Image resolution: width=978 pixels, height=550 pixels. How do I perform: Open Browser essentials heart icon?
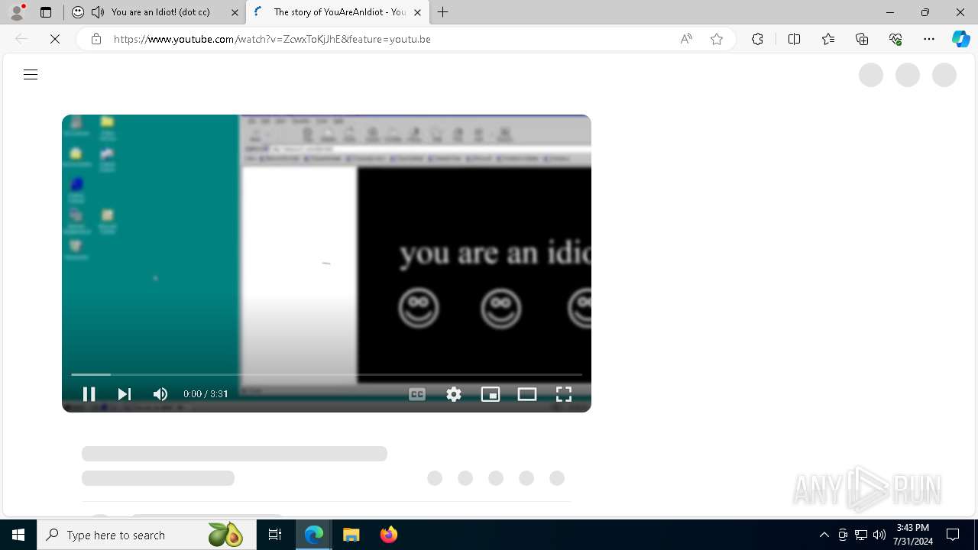895,39
